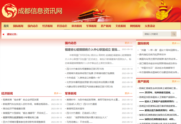The width and height of the screenshot is (181, 124).
Task: Expand 更多>> in the 经济新闻 section
Action: (58, 93)
